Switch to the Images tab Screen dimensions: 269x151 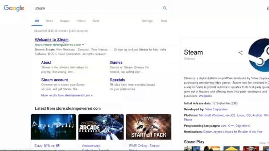tap(65, 21)
